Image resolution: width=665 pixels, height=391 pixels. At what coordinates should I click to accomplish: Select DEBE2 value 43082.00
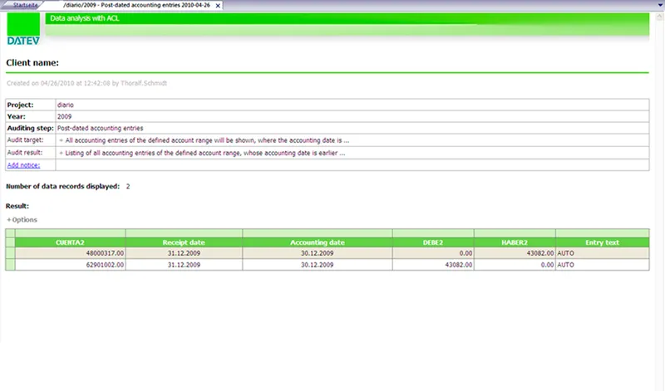[x=433, y=265]
